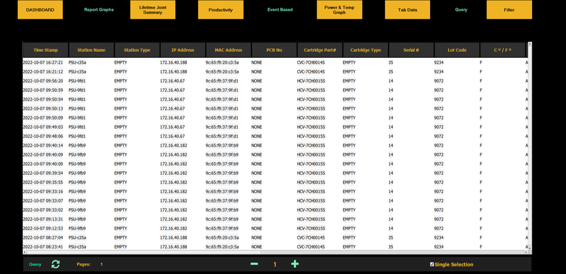Screen dimensions: 566x274
Task: Sort by the Cartridge Part# column header
Action: (319, 50)
